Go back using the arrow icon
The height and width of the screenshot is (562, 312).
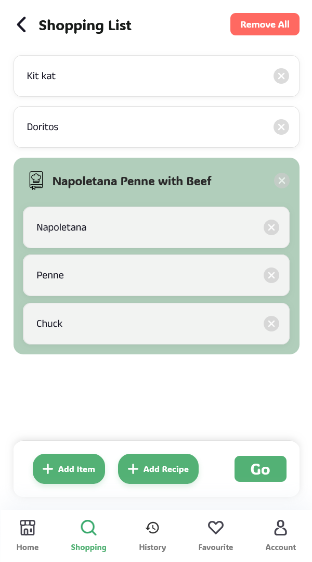tap(21, 24)
